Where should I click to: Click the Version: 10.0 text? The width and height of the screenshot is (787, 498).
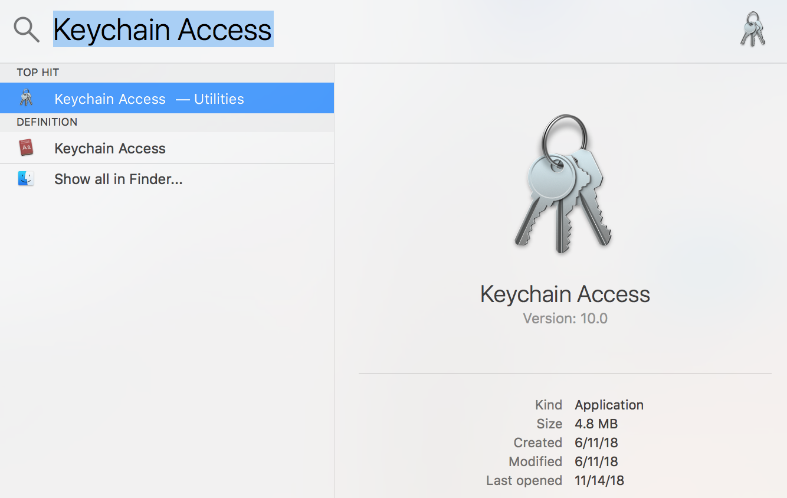[565, 319]
